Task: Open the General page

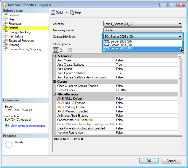Action: coord(14,15)
